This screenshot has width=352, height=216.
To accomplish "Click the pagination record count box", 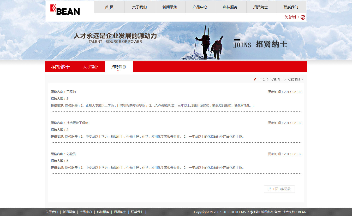I will [x=279, y=189].
